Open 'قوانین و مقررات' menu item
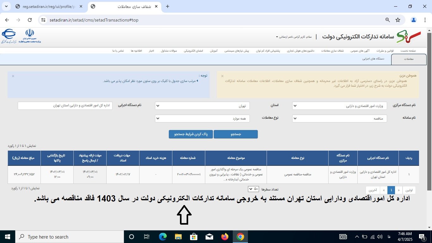 (386, 51)
